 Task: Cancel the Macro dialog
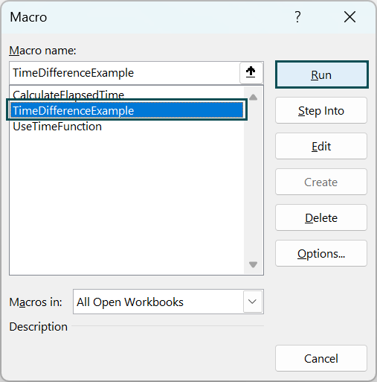(321, 358)
